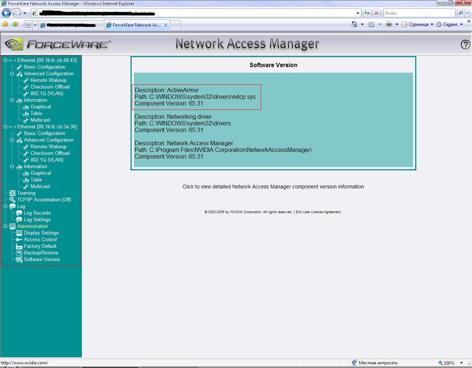Open the address bar dropdown arrow
Image resolution: width=472 pixels, height=368 pixels.
coord(358,13)
